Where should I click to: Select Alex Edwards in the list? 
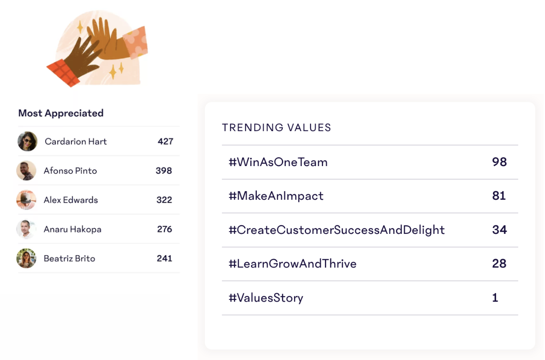(x=71, y=200)
